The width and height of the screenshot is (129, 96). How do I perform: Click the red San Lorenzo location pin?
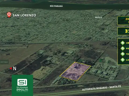9,15
